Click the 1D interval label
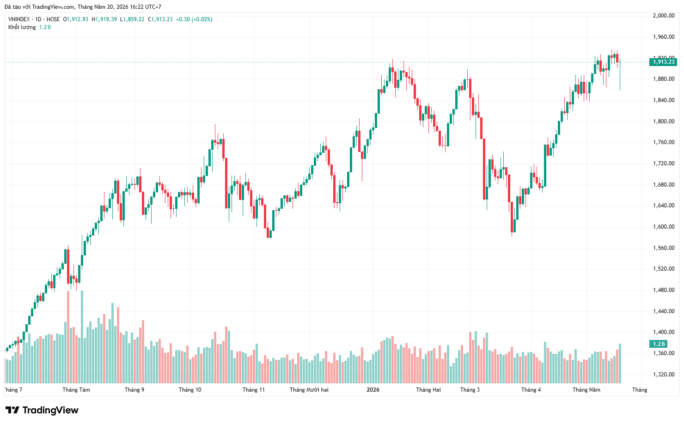 pos(38,19)
